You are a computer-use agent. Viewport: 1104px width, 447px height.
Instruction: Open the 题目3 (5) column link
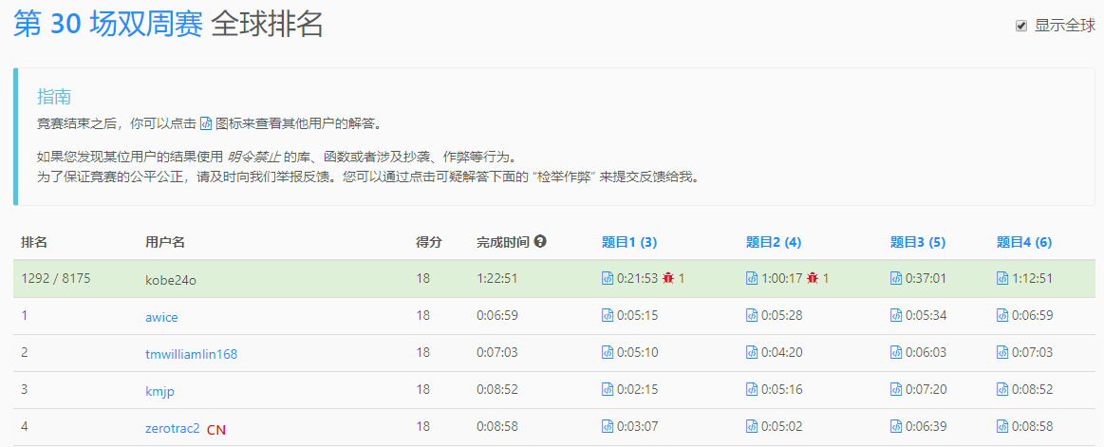(918, 242)
